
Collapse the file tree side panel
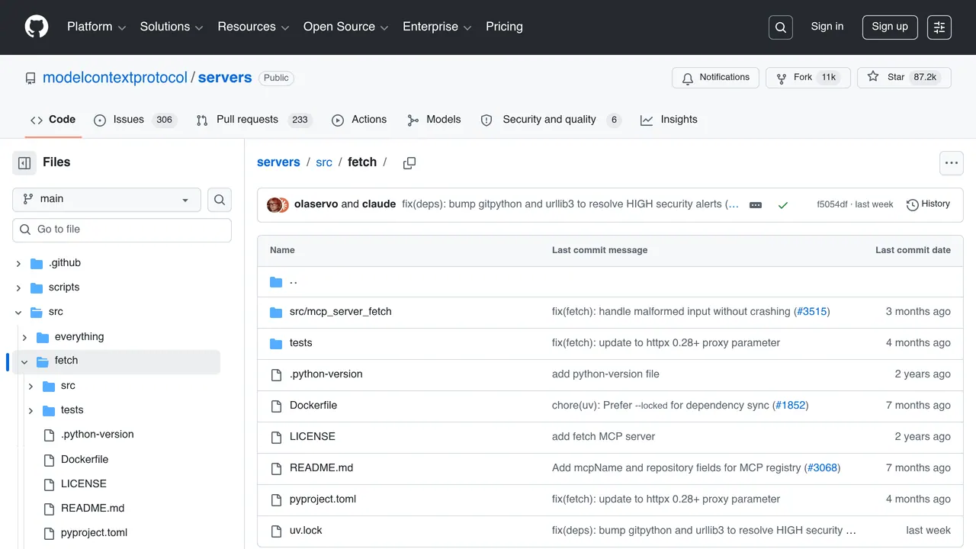(x=24, y=162)
